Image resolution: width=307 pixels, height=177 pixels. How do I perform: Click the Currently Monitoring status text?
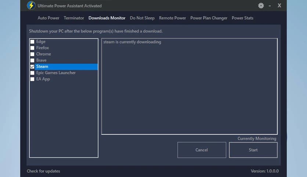(257, 139)
